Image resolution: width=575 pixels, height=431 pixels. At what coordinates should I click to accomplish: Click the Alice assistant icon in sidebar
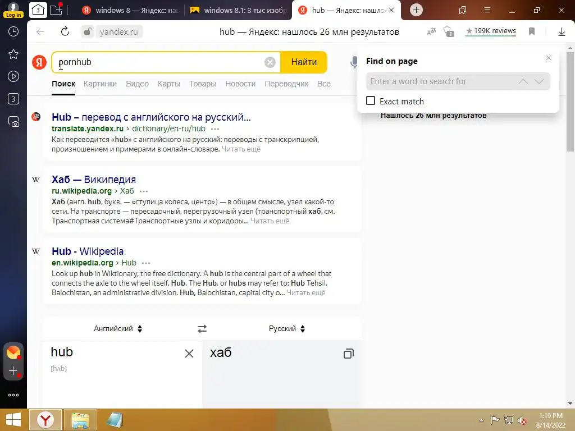point(13,352)
